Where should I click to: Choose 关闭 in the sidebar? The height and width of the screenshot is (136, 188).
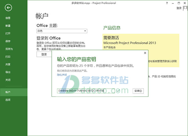coord(8,80)
